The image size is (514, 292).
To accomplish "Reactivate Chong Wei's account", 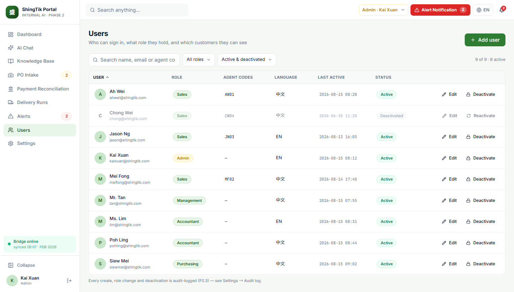I will [x=481, y=116].
